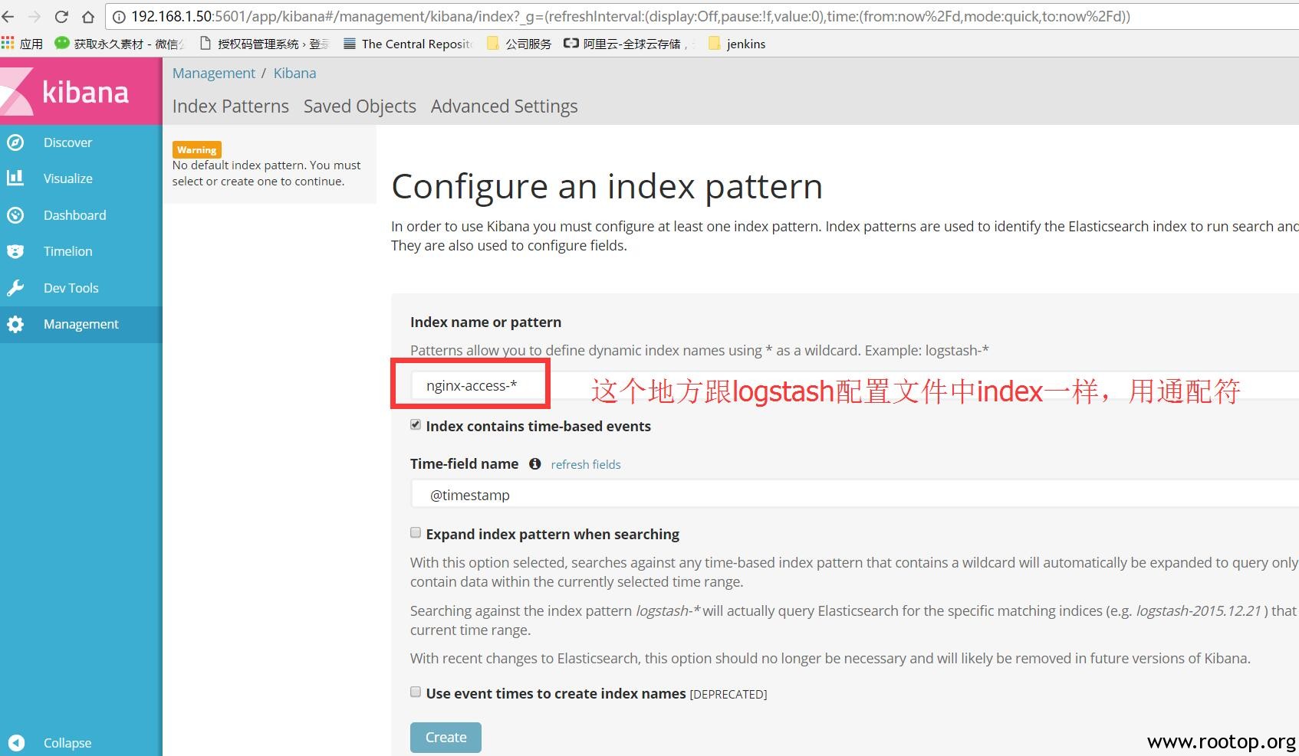This screenshot has width=1299, height=756.
Task: Click the browser address bar URL
Action: click(x=630, y=16)
